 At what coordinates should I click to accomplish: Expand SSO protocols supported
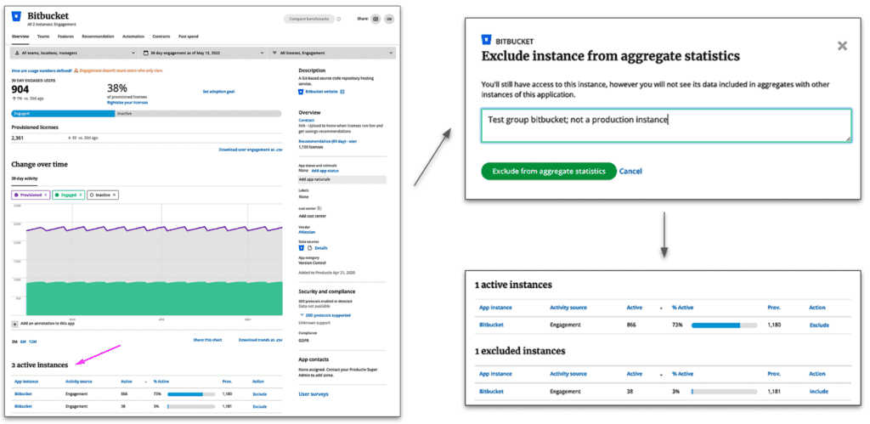tap(325, 315)
